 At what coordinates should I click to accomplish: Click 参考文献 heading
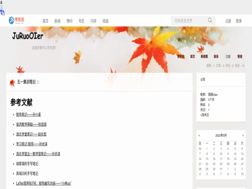(x=21, y=102)
